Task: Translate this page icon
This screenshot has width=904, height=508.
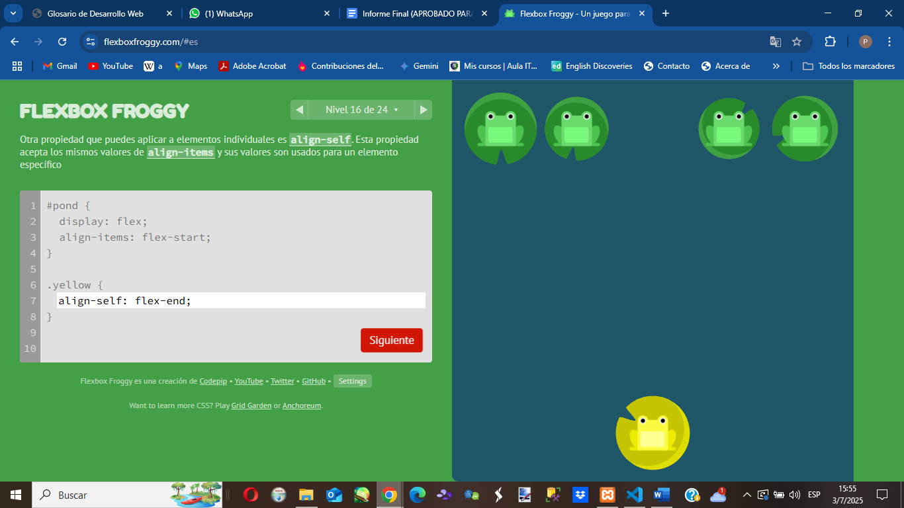Action: tap(776, 42)
